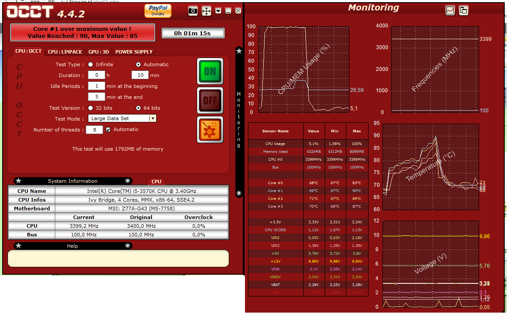Click the PayPal Donate button

tap(158, 11)
